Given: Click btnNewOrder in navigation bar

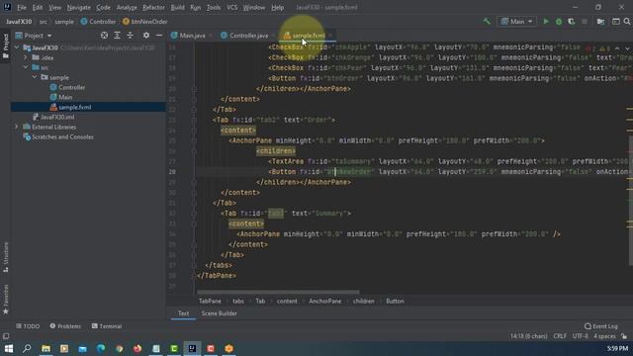Looking at the screenshot, I should click(x=149, y=22).
